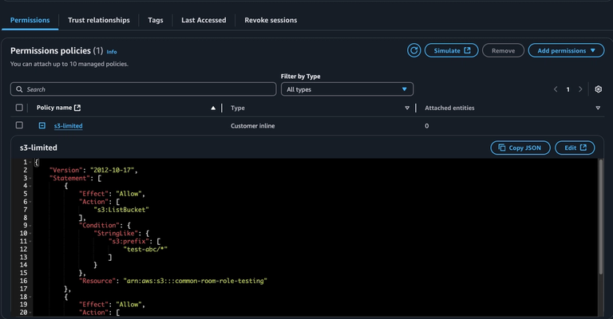Click the search magnifier icon

tap(19, 89)
